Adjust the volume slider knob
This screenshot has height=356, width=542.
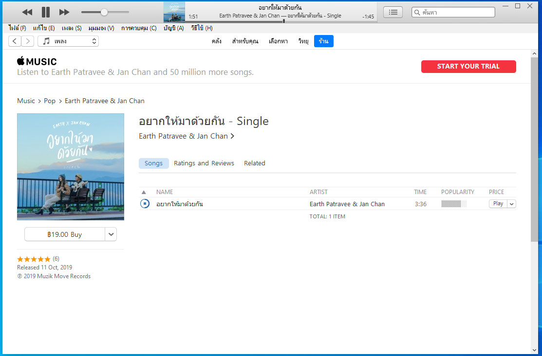coord(104,12)
